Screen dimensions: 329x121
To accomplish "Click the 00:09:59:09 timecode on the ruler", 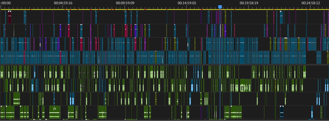I will point(125,3).
